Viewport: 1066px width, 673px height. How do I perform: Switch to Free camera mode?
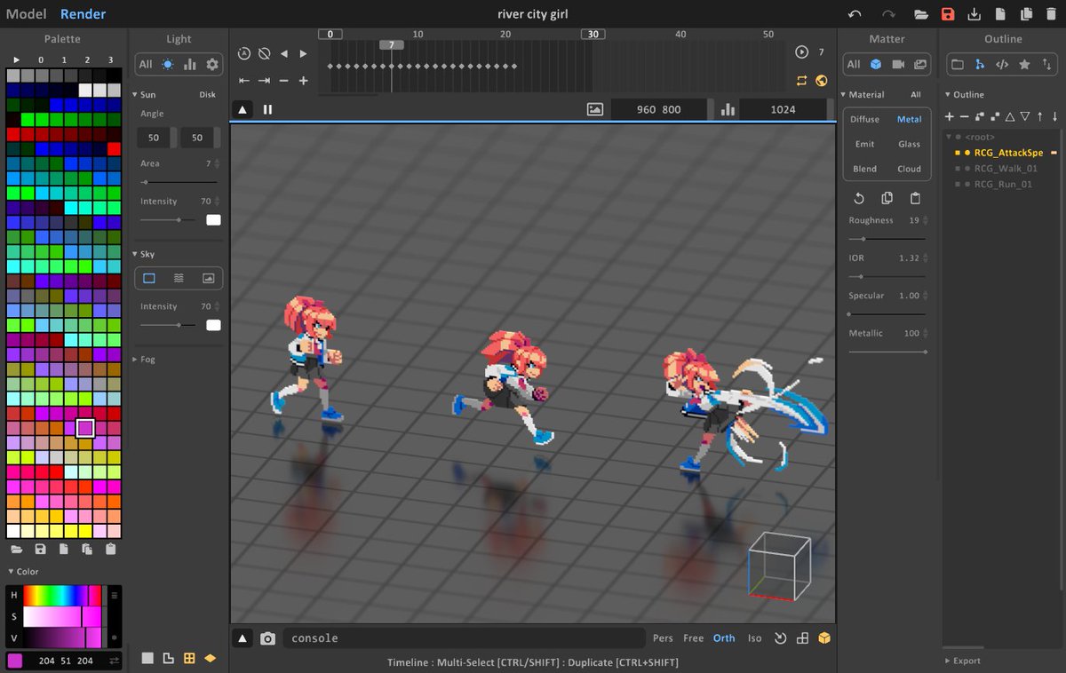694,638
